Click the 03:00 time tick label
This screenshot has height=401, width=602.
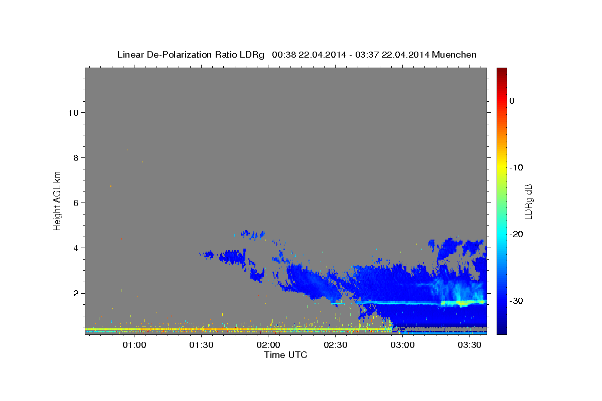pyautogui.click(x=402, y=345)
